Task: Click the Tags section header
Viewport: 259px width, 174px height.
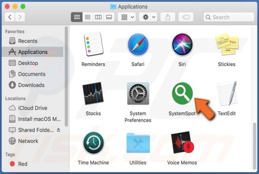Action: pyautogui.click(x=10, y=155)
